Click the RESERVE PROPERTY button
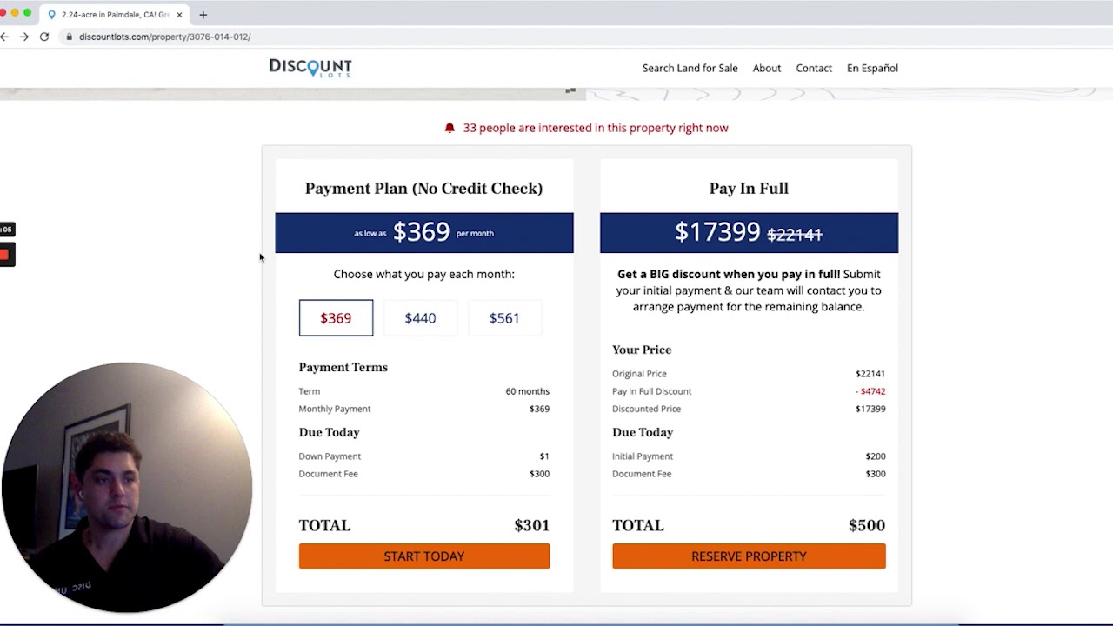Image resolution: width=1113 pixels, height=626 pixels. tap(749, 556)
